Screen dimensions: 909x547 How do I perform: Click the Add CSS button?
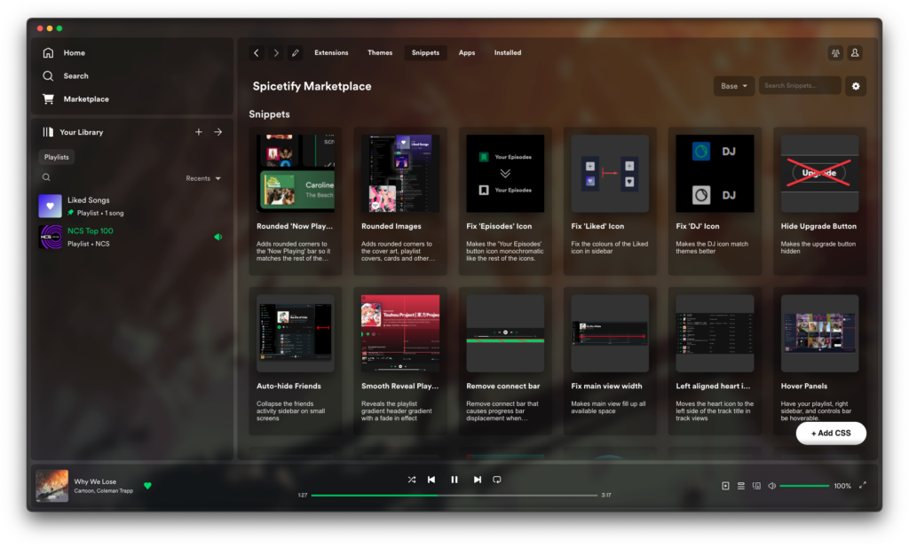tap(831, 433)
